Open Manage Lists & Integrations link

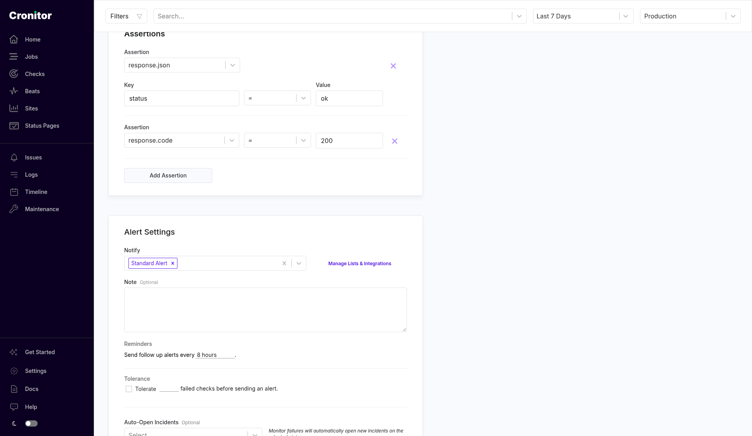click(x=360, y=264)
